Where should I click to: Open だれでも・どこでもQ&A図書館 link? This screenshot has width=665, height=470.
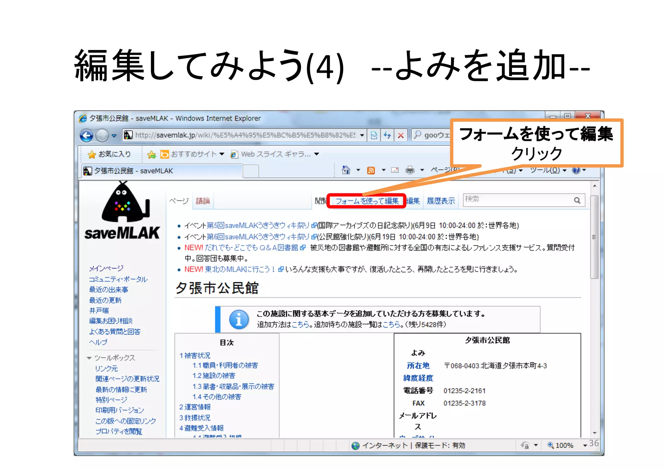pyautogui.click(x=251, y=248)
